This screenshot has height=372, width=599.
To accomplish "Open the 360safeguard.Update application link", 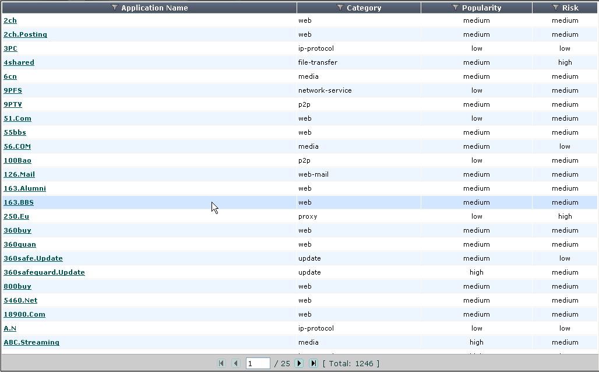I will 44,272.
